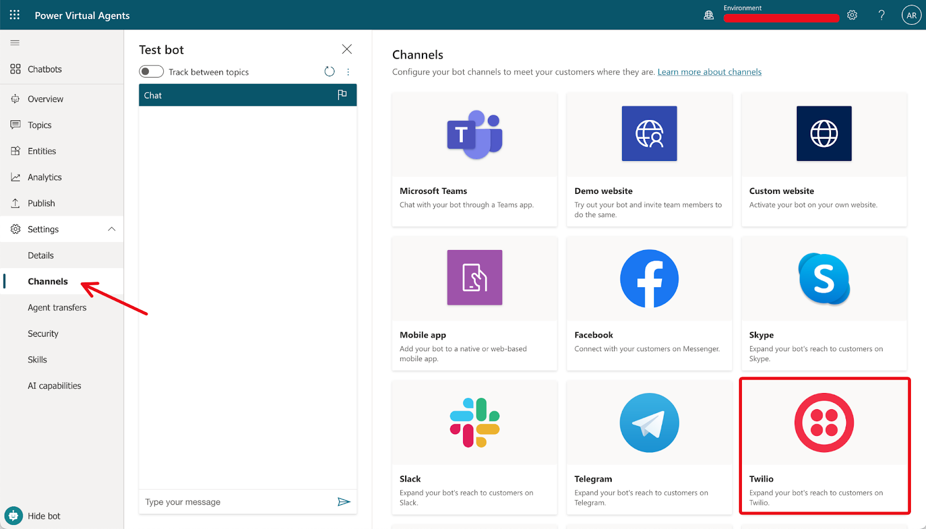Click the Hide bot label

44,516
